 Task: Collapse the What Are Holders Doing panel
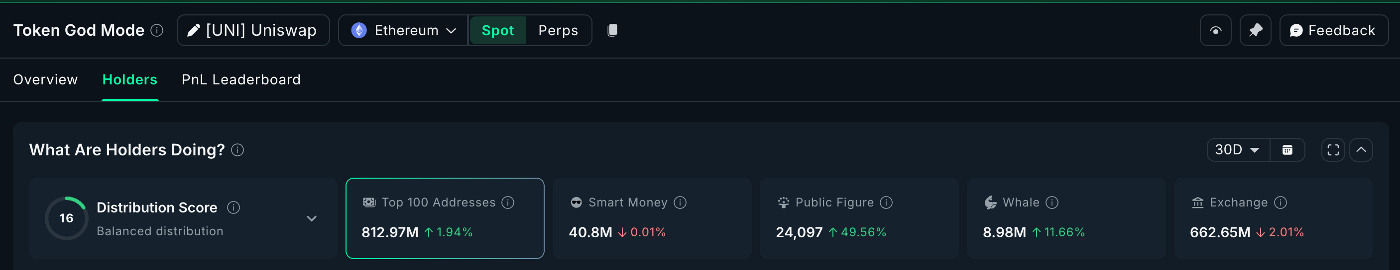pyautogui.click(x=1361, y=150)
